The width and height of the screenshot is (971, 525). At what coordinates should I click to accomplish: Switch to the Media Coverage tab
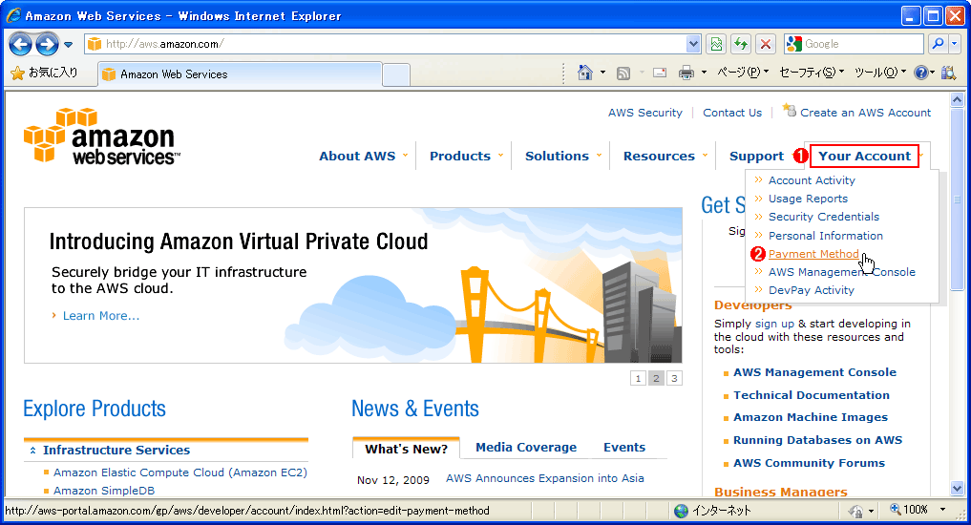(x=526, y=447)
